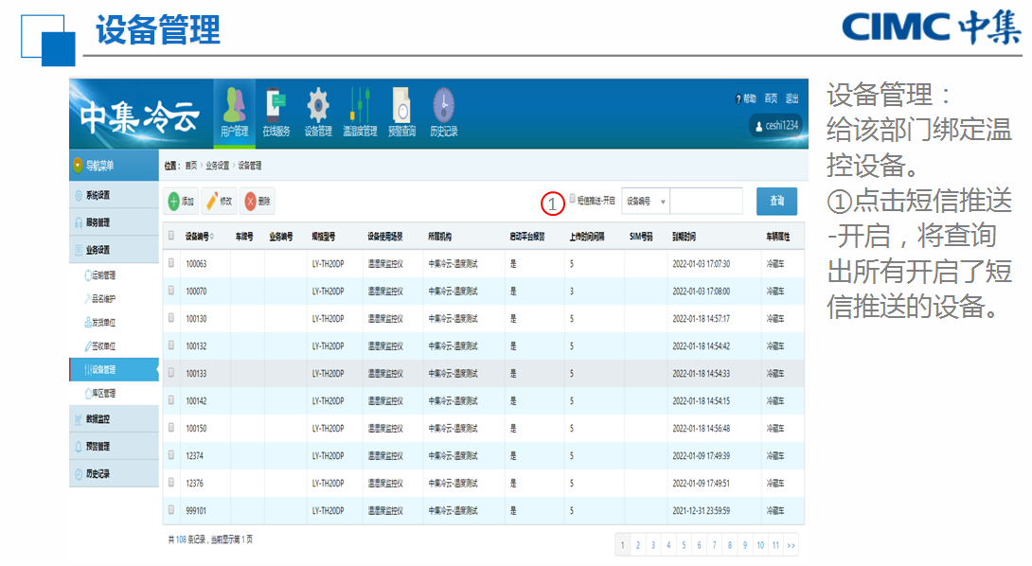
Task: Open the 用户管理 user management icon
Action: point(234,112)
